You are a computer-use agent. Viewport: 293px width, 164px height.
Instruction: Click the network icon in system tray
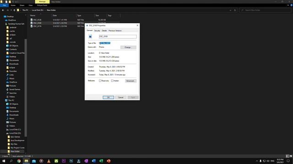[264, 161]
